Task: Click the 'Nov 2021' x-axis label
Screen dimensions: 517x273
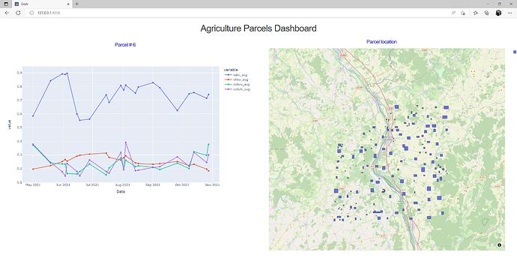Action: coord(212,184)
